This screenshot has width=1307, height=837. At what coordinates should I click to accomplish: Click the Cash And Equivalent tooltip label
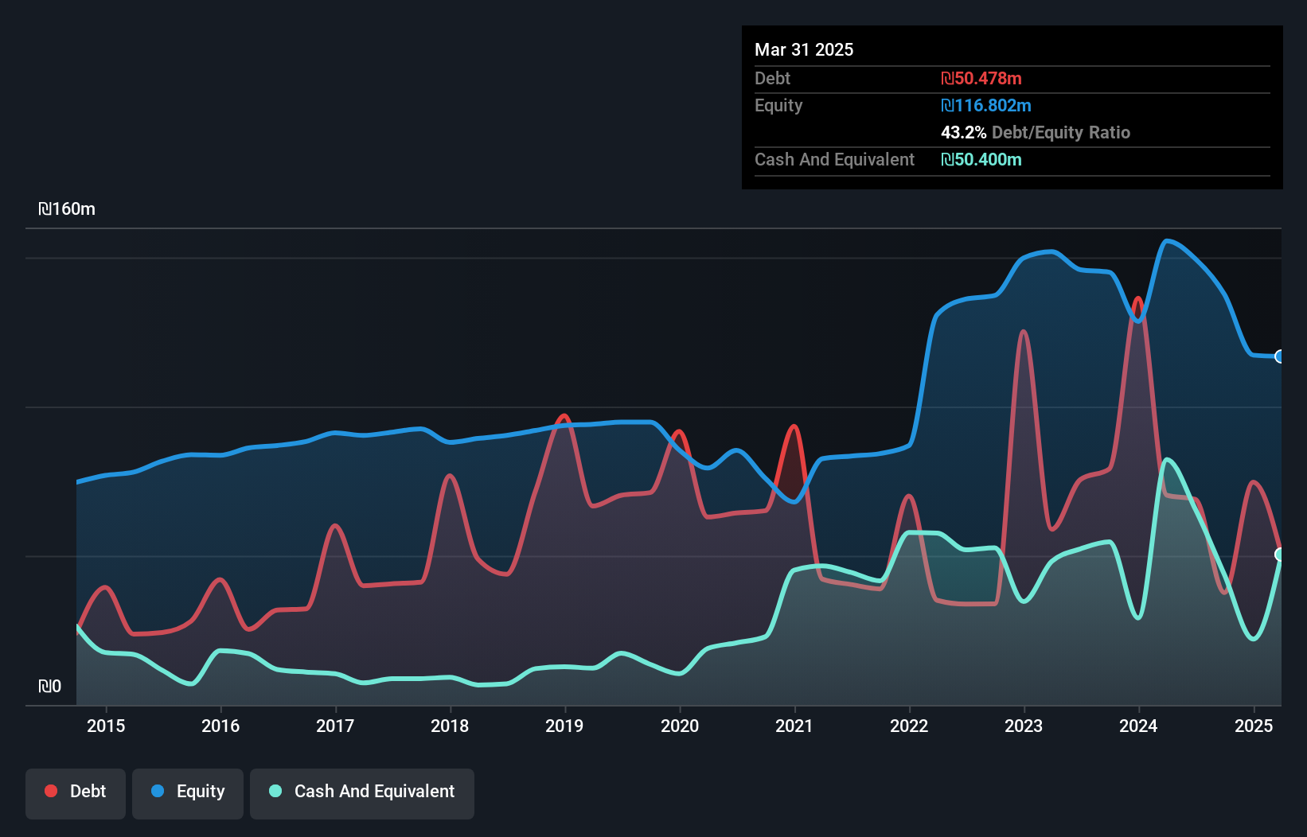pyautogui.click(x=834, y=159)
